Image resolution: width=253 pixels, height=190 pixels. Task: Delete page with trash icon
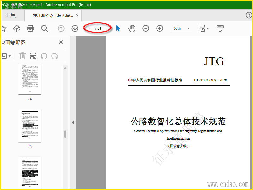(x=22, y=56)
